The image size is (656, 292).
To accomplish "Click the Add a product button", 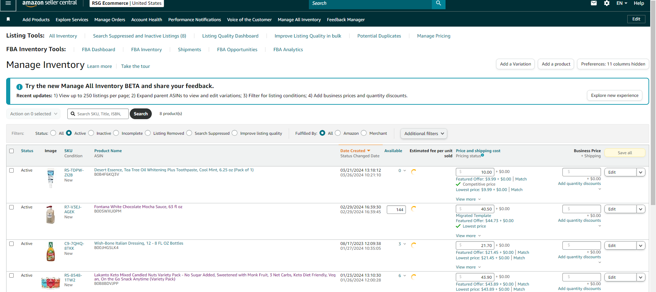I will tap(556, 64).
